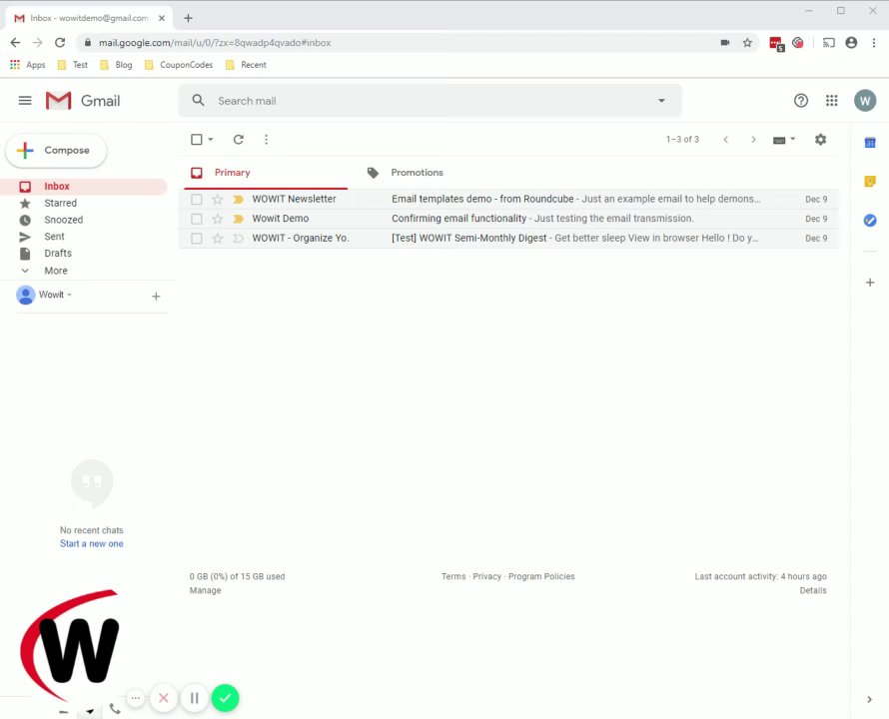Open the Support help icon

800,101
